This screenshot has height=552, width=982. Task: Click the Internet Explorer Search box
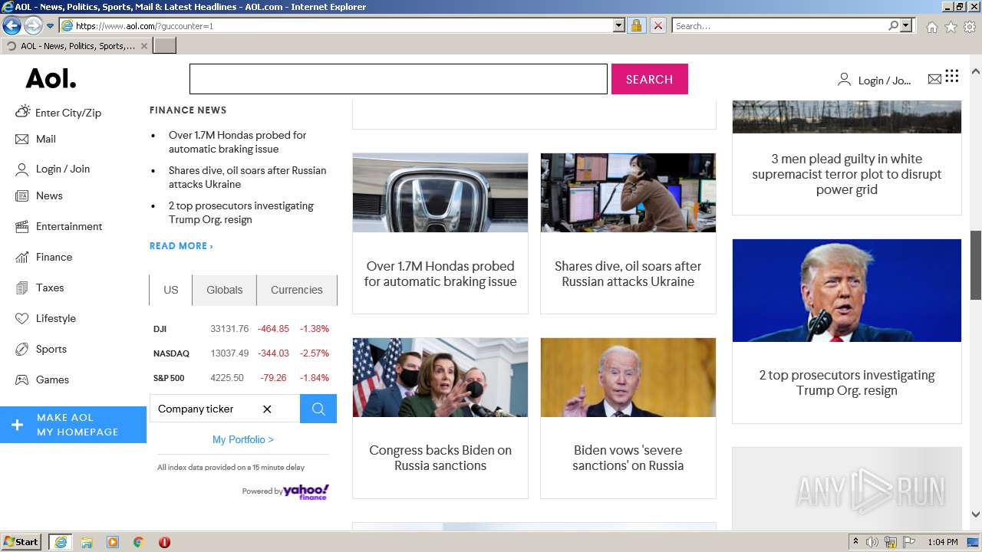pyautogui.click(x=779, y=25)
